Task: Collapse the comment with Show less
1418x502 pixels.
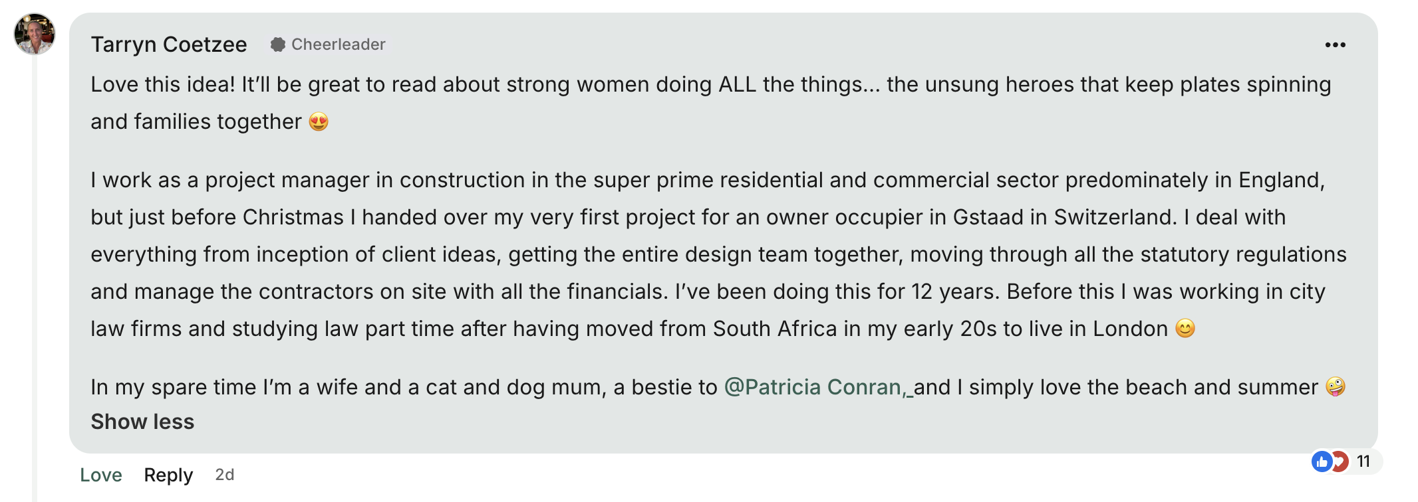Action: pos(142,422)
